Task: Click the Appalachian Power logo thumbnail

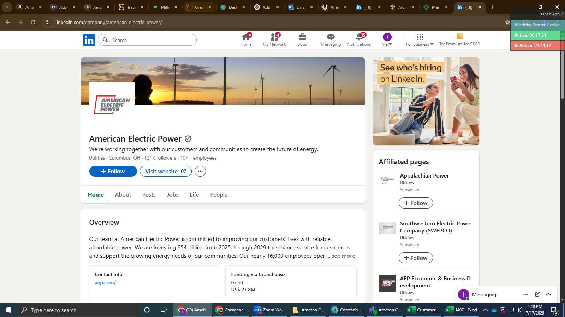Action: (387, 180)
